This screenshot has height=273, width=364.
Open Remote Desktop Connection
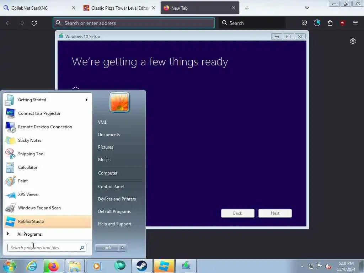point(48,127)
